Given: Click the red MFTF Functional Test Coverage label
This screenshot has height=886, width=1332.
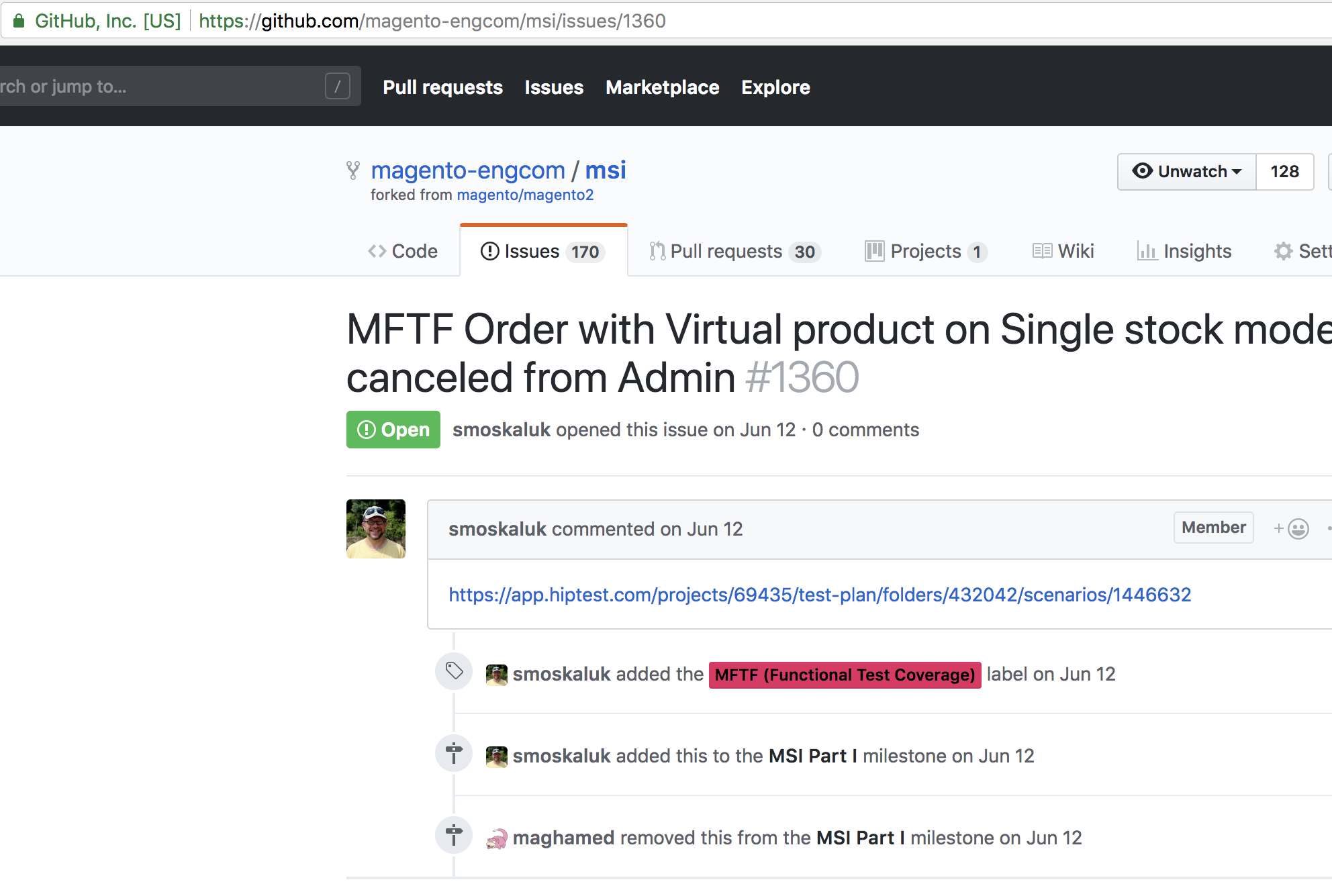Looking at the screenshot, I should click(845, 675).
